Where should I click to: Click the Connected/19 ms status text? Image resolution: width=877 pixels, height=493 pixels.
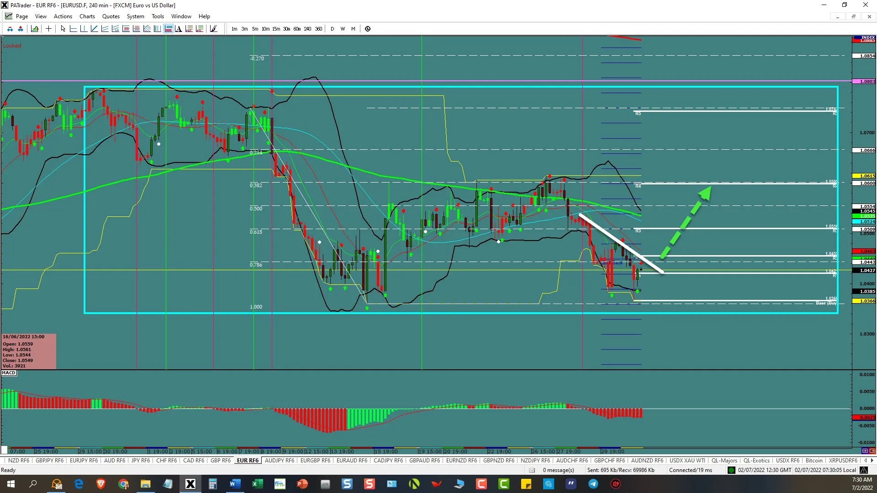[x=690, y=470]
